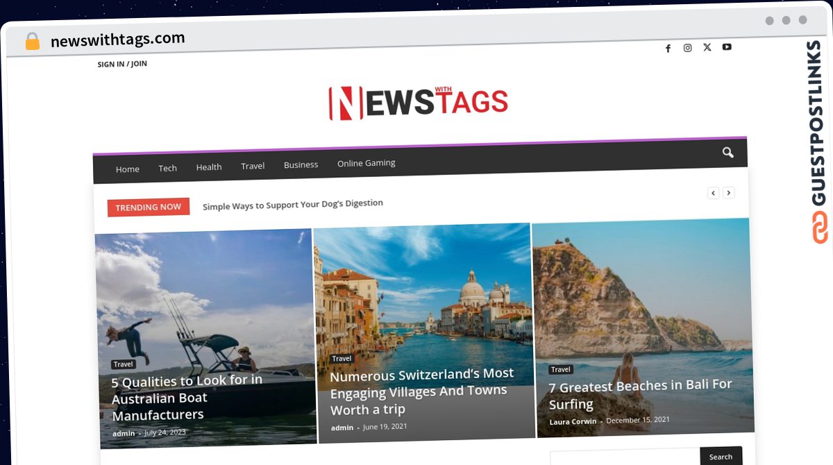
Task: Open the Tech menu item
Action: tap(167, 168)
